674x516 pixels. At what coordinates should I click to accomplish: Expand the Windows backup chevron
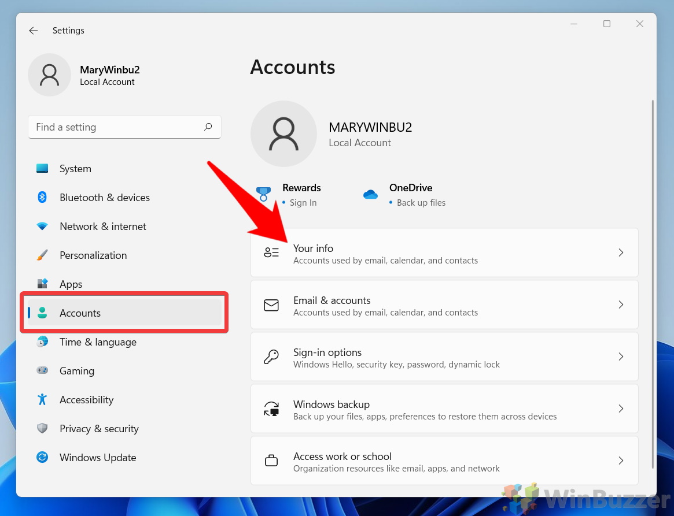click(620, 409)
